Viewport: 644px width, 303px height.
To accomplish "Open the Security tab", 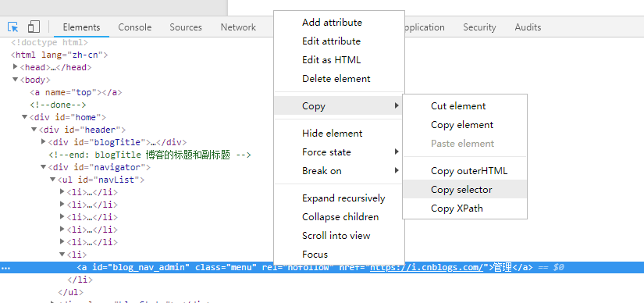I will [x=479, y=27].
